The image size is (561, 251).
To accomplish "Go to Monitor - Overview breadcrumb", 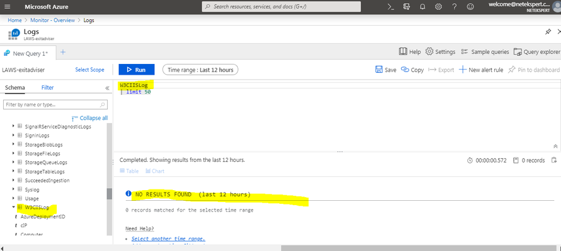I will pyautogui.click(x=53, y=20).
